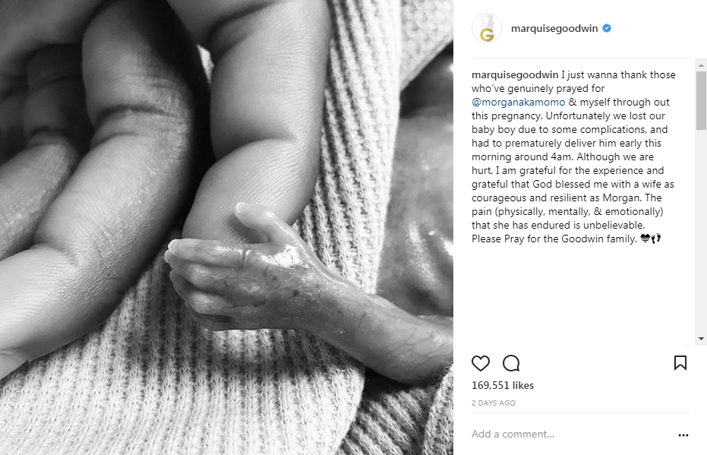The height and width of the screenshot is (455, 707).
Task: Click the black-and-white baby hand photo
Action: (226, 227)
